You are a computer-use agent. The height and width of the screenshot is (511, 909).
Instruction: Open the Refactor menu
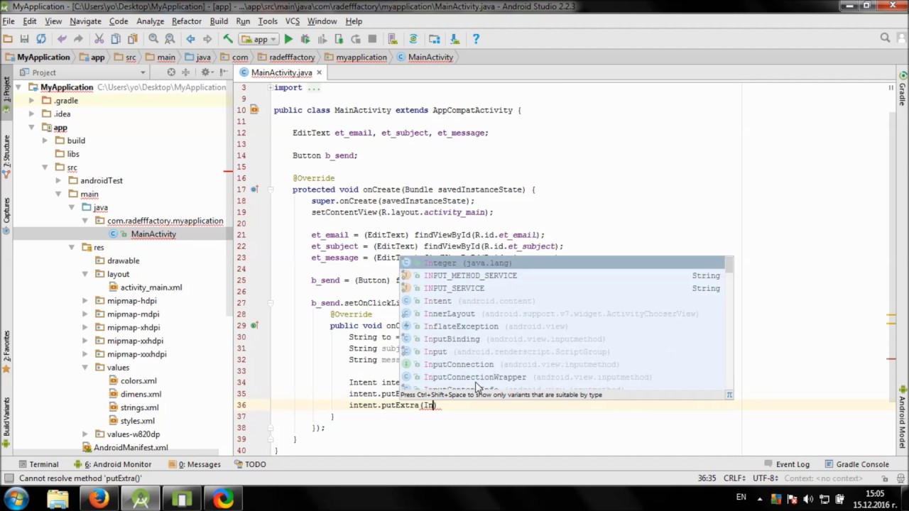[187, 21]
